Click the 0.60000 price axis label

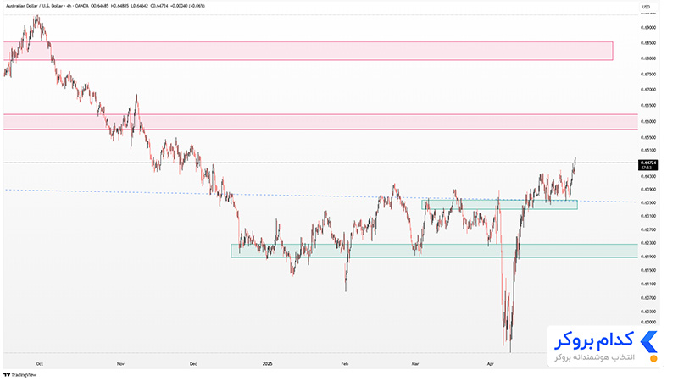(648, 322)
